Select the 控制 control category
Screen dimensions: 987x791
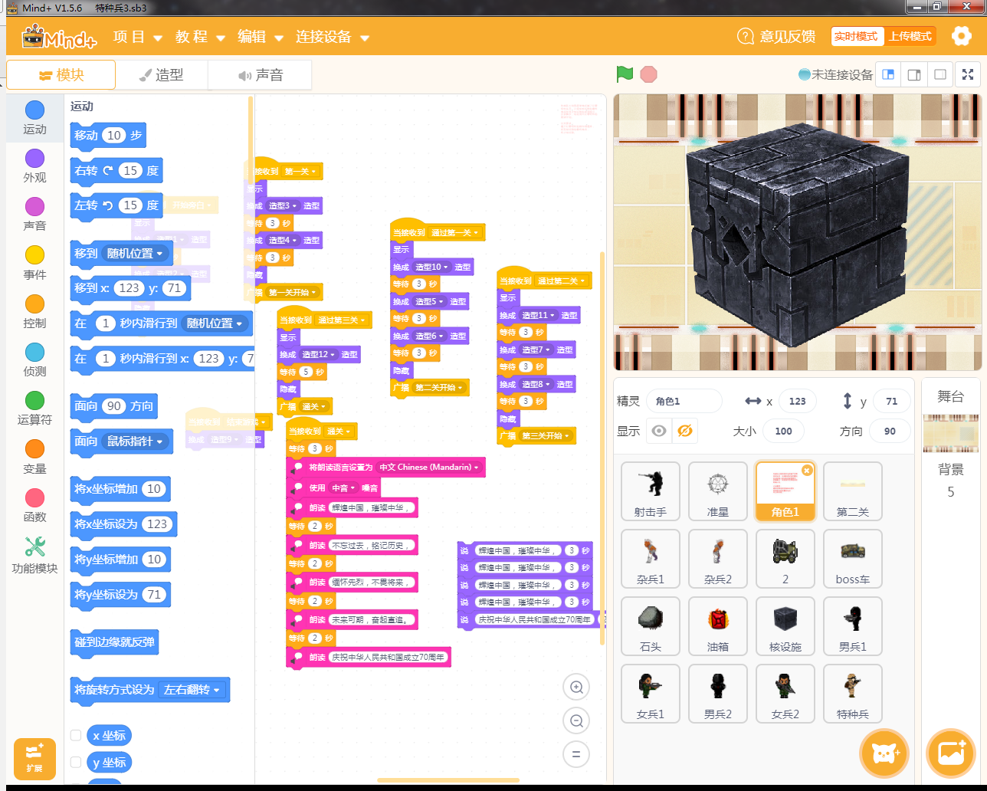coord(34,312)
